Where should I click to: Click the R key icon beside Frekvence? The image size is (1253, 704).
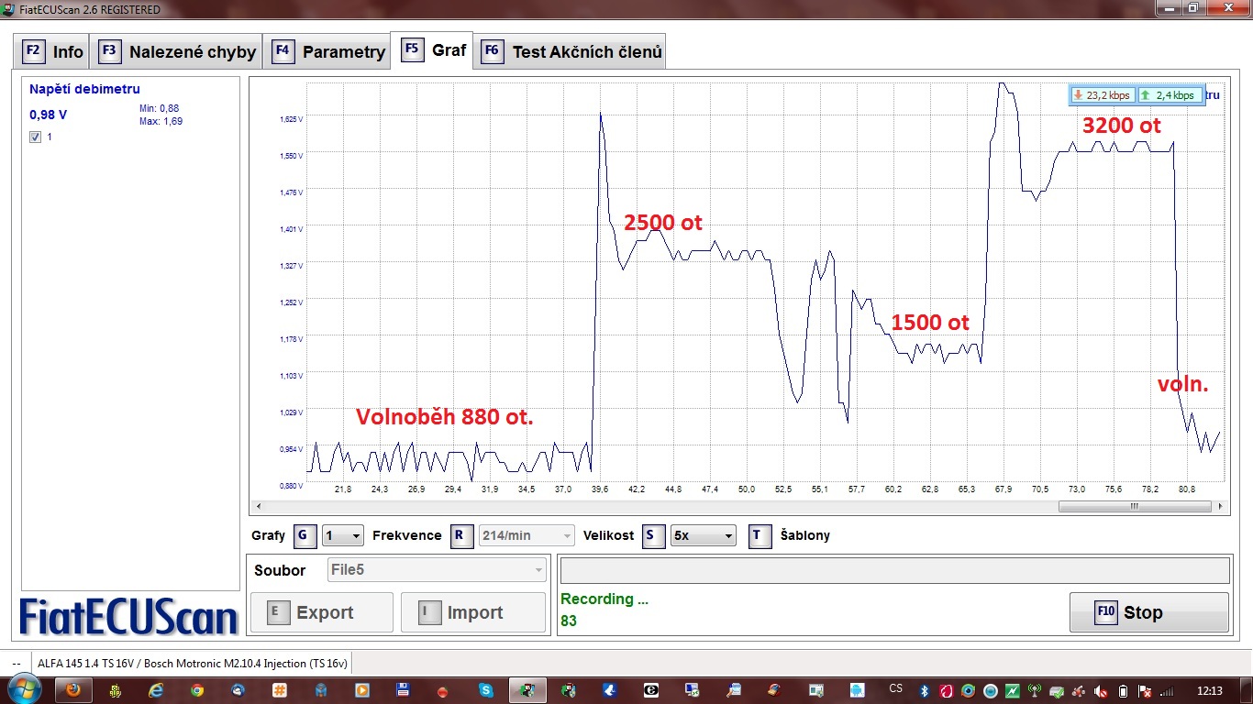[x=462, y=536]
